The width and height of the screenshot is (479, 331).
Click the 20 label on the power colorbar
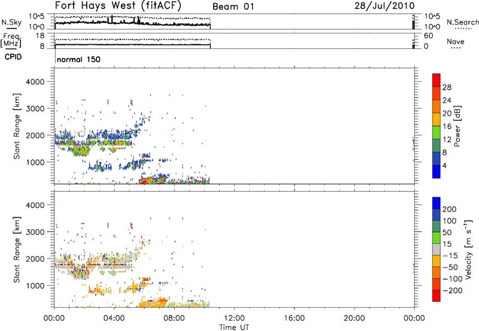coord(447,114)
